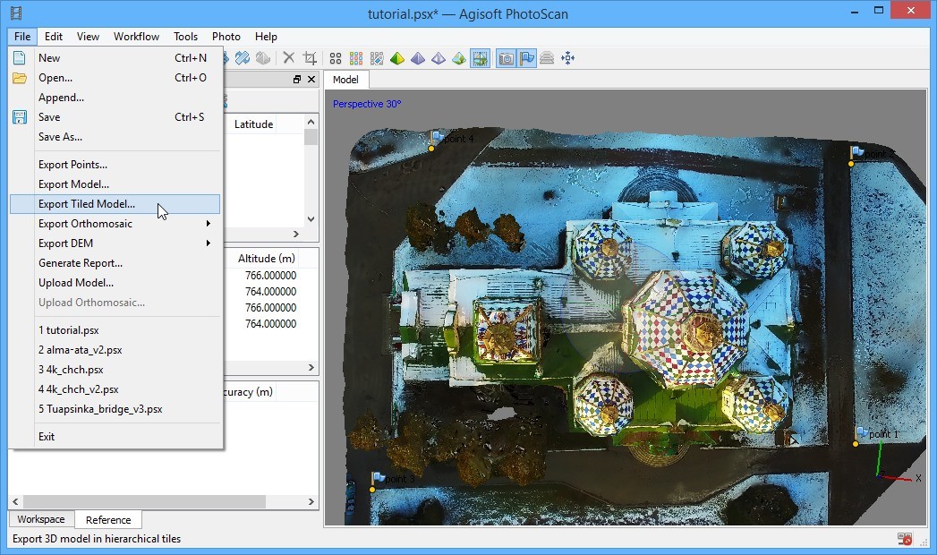Open the File menu
Image resolution: width=937 pixels, height=555 pixels.
pyautogui.click(x=22, y=37)
